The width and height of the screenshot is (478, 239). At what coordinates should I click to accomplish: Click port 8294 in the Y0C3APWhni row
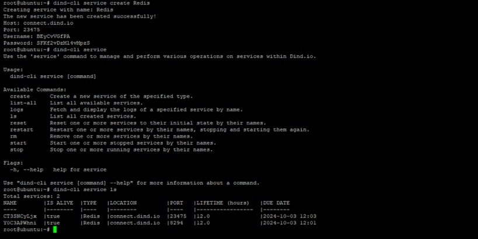click(x=176, y=223)
